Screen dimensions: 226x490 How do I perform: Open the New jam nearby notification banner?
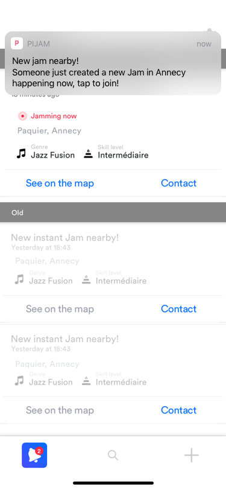(x=113, y=63)
